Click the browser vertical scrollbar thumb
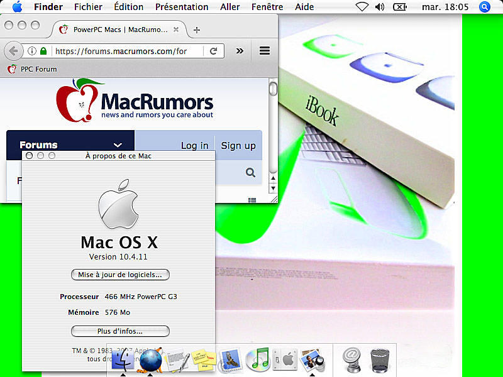The height and width of the screenshot is (377, 503). (x=273, y=88)
